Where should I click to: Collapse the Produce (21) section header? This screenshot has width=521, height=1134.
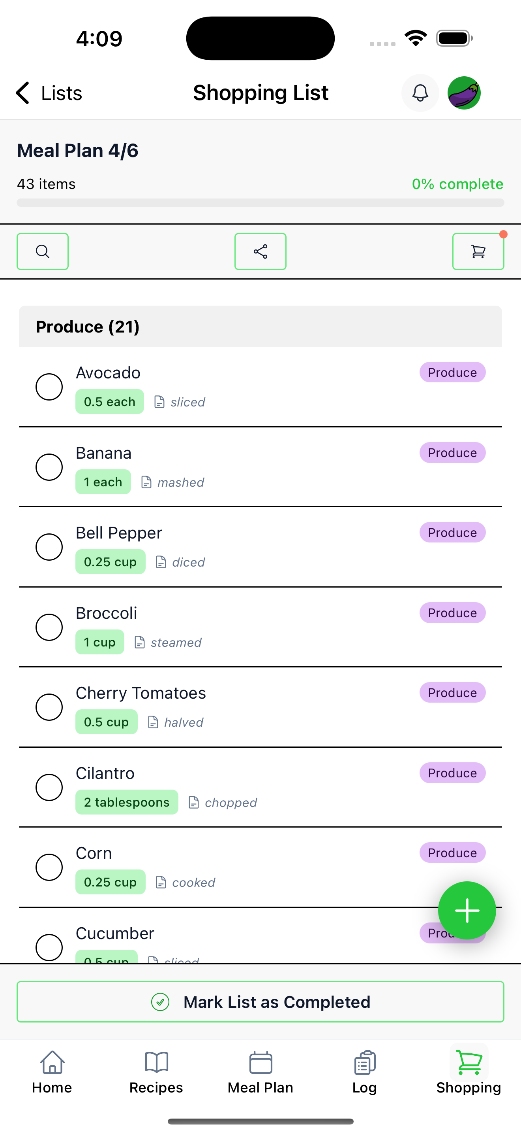coord(260,327)
